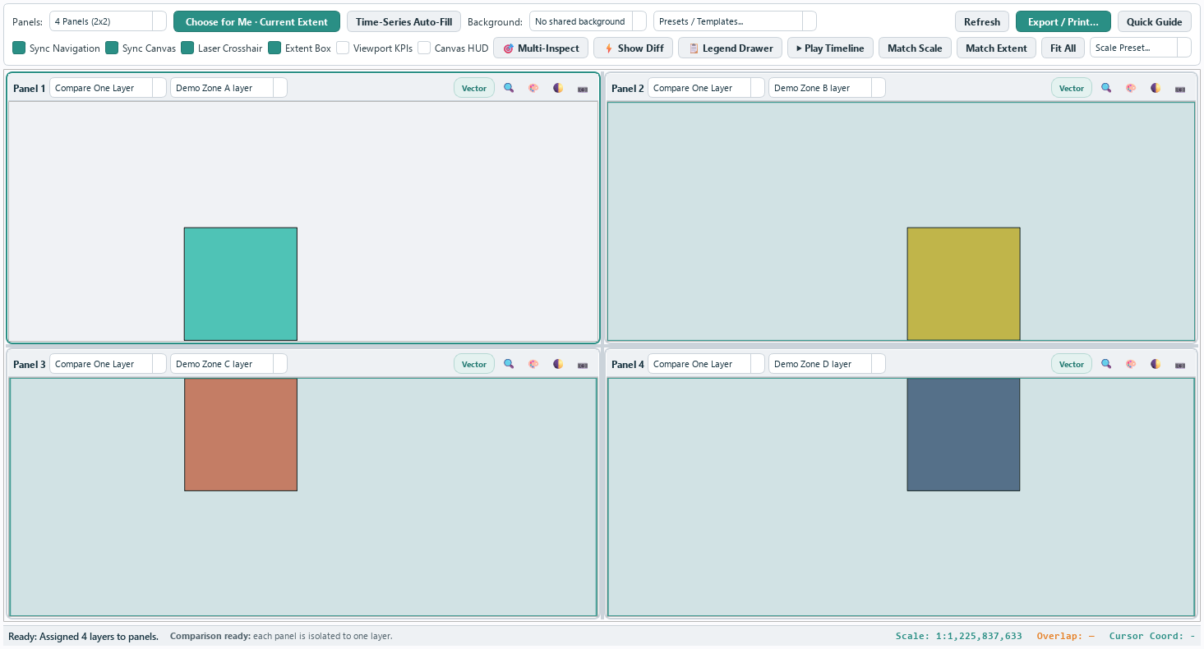Click the magnifier zoom icon in Panel 2
The height and width of the screenshot is (649, 1204).
1106,88
